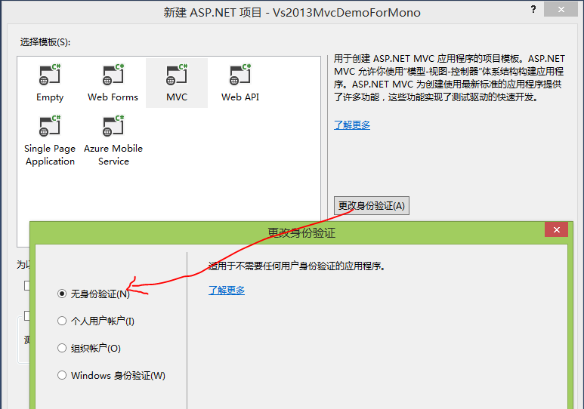Close the 新建 ASP.NET 项目 window
This screenshot has width=584, height=409.
click(561, 9)
